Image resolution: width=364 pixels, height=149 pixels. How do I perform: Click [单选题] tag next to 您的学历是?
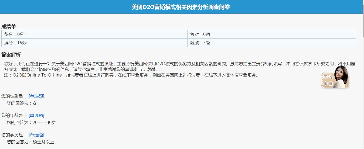click(x=36, y=135)
